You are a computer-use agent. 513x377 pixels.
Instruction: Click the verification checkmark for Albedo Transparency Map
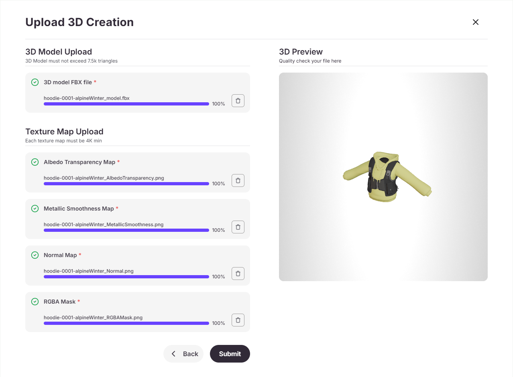[x=35, y=162]
